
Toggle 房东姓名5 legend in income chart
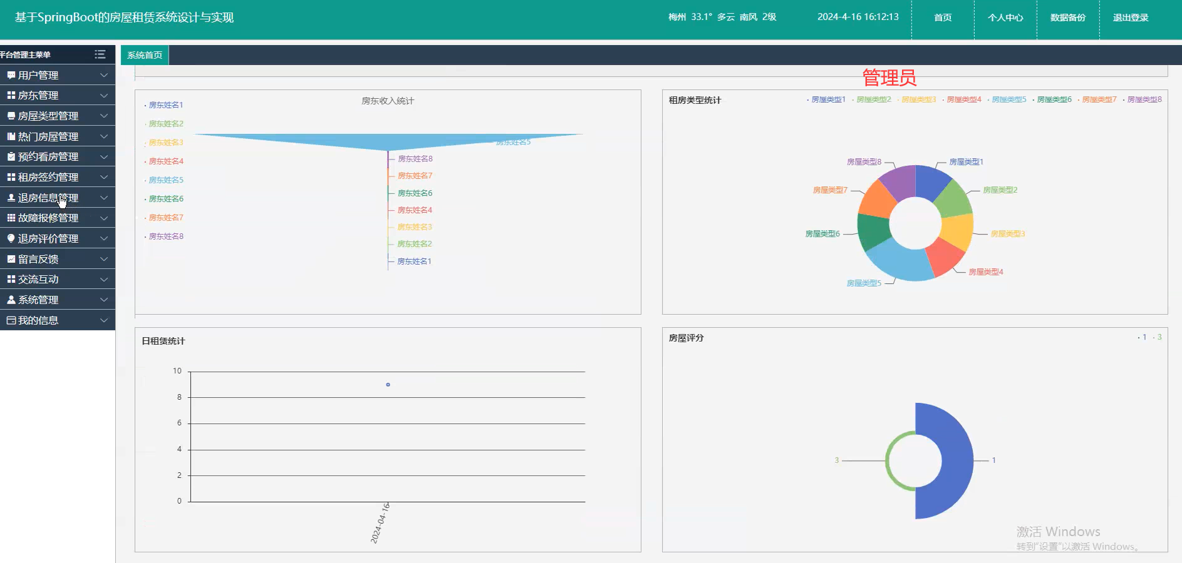pyautogui.click(x=164, y=180)
